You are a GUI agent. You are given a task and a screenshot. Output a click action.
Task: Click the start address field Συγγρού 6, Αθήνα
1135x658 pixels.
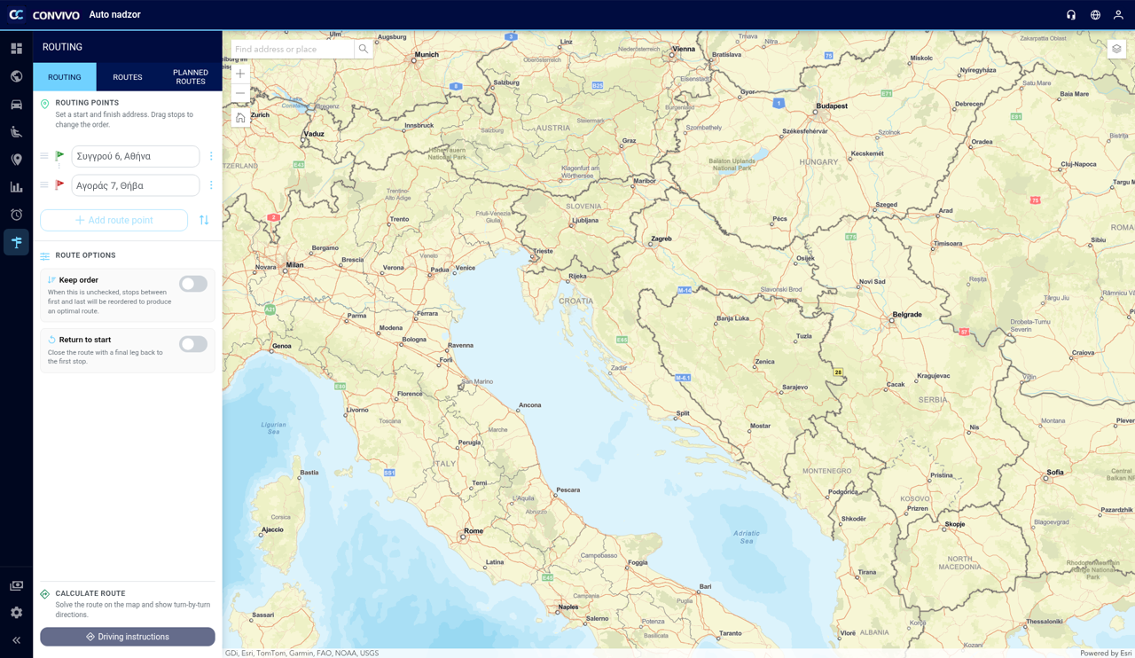point(136,156)
